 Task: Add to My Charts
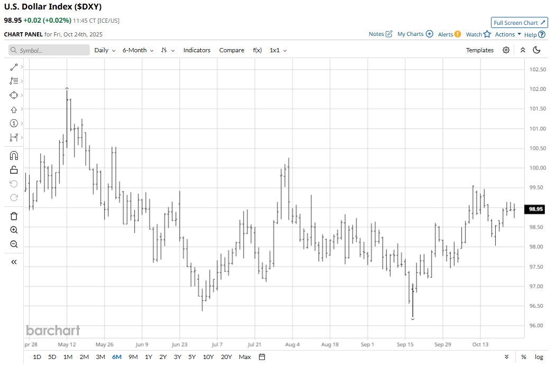click(x=415, y=34)
